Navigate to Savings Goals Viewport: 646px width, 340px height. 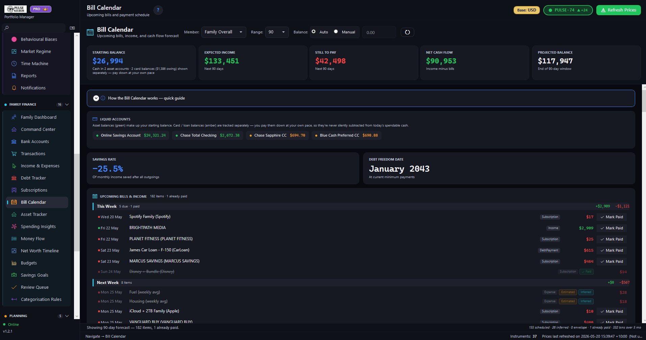[37, 275]
